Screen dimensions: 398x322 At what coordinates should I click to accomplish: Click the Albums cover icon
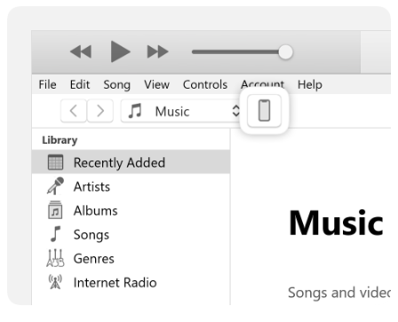tap(55, 210)
